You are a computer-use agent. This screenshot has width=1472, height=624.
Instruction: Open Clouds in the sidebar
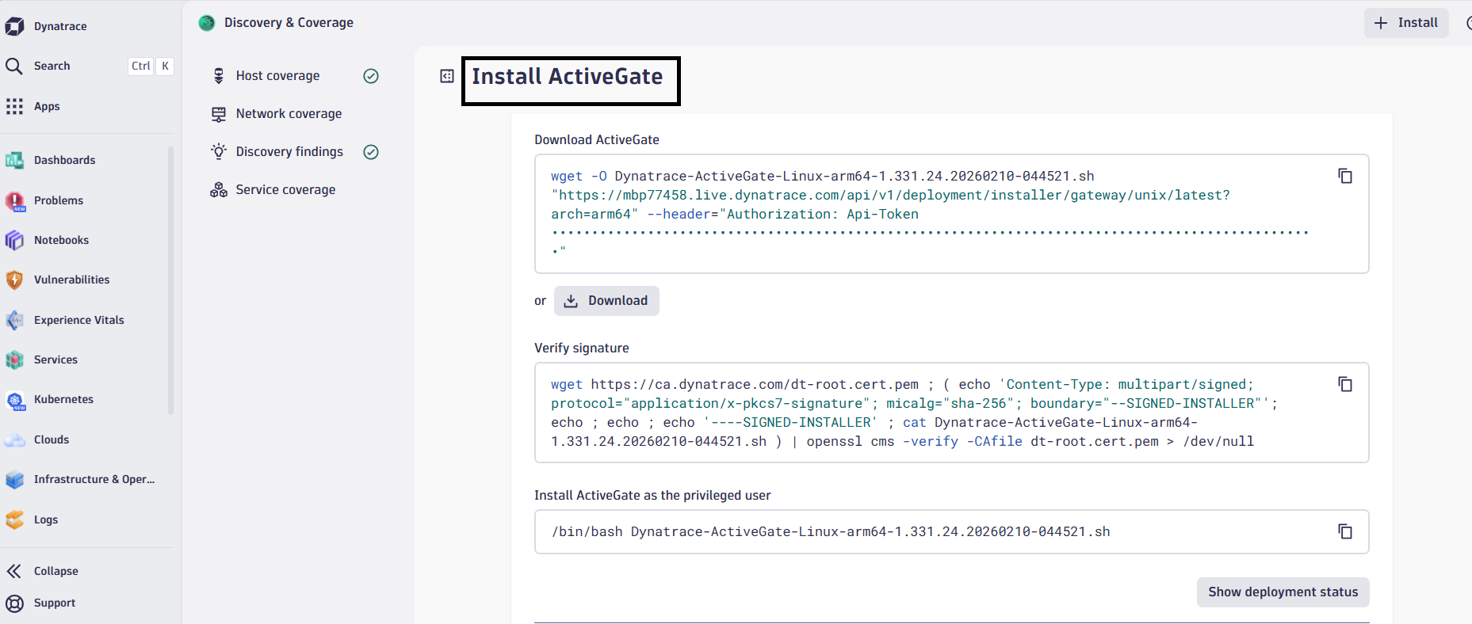point(52,439)
